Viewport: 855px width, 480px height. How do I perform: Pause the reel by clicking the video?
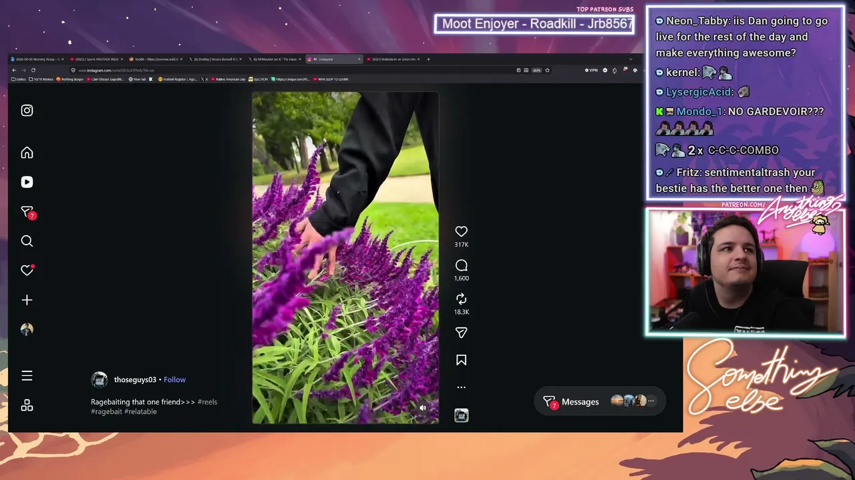tap(345, 258)
